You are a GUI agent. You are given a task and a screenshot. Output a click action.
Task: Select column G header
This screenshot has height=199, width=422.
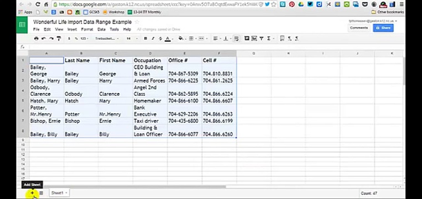click(x=253, y=53)
